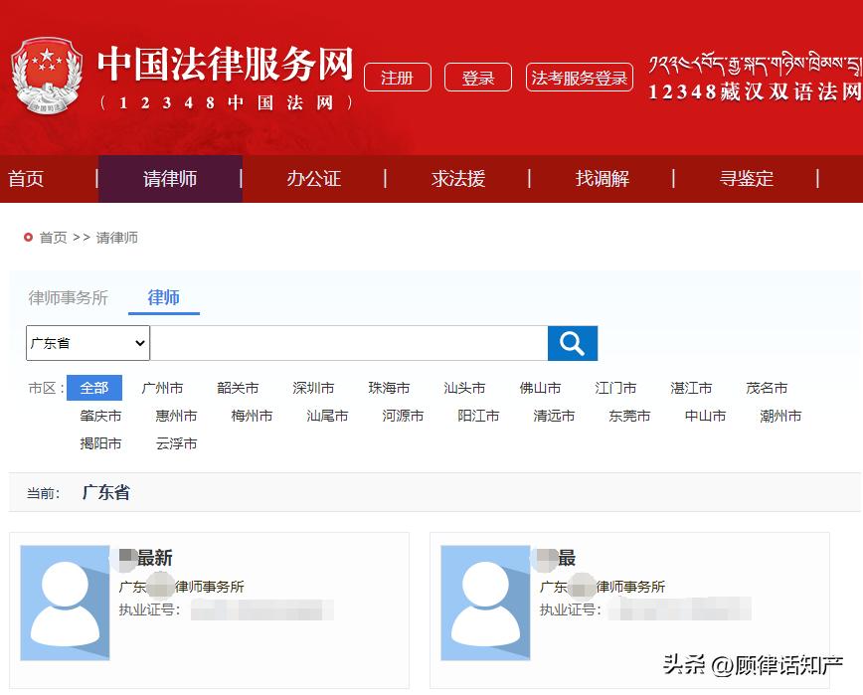This screenshot has height=695, width=863.
Task: Click the red breadcrumb dot marker
Action: (30, 238)
